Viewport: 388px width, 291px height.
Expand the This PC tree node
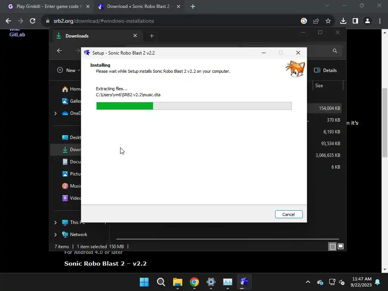[55, 222]
